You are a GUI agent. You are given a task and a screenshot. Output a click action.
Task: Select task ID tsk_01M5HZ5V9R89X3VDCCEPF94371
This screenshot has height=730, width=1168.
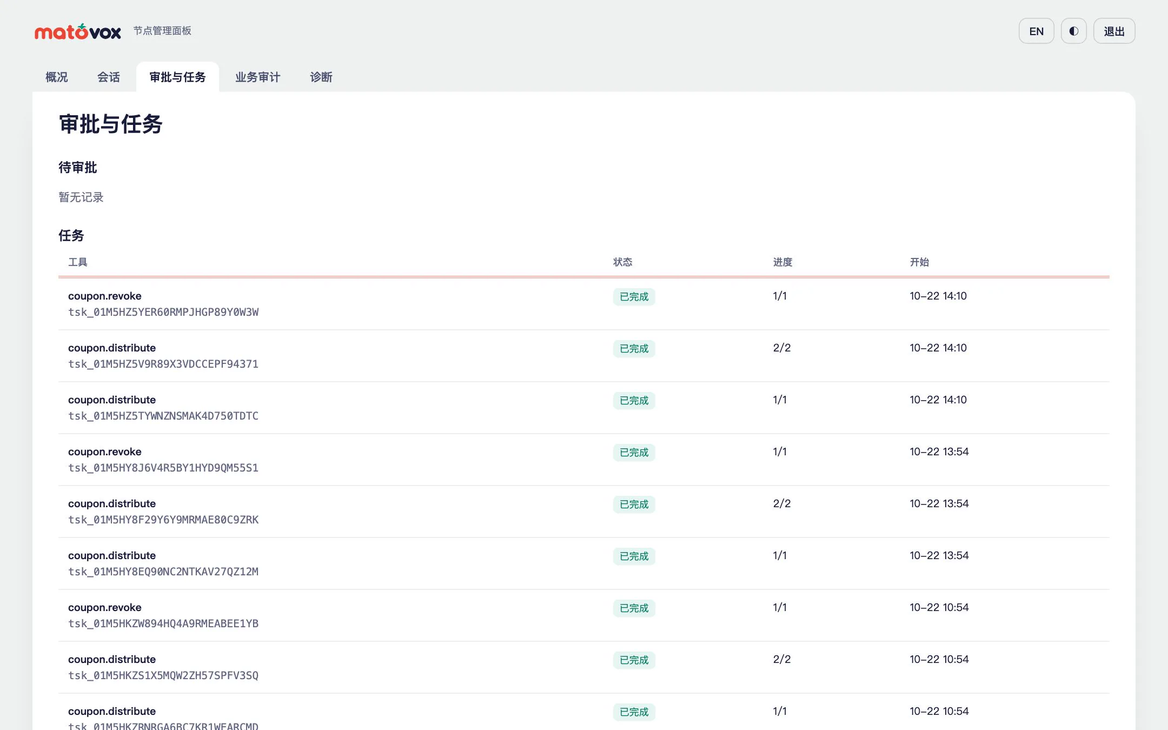[x=163, y=364]
